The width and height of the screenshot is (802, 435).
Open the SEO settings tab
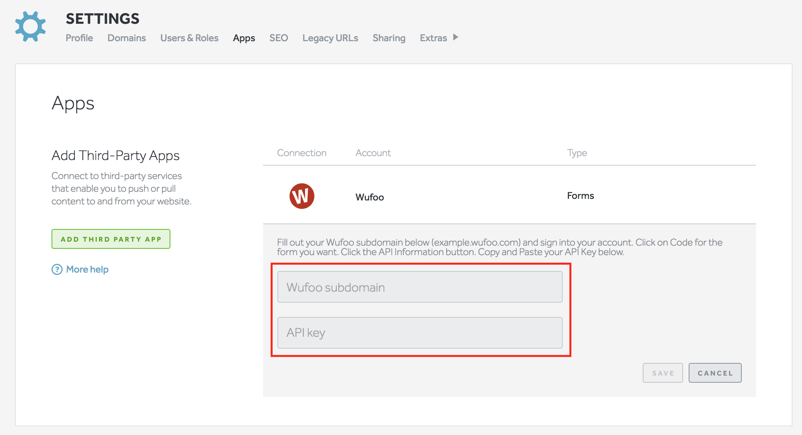[x=279, y=38]
